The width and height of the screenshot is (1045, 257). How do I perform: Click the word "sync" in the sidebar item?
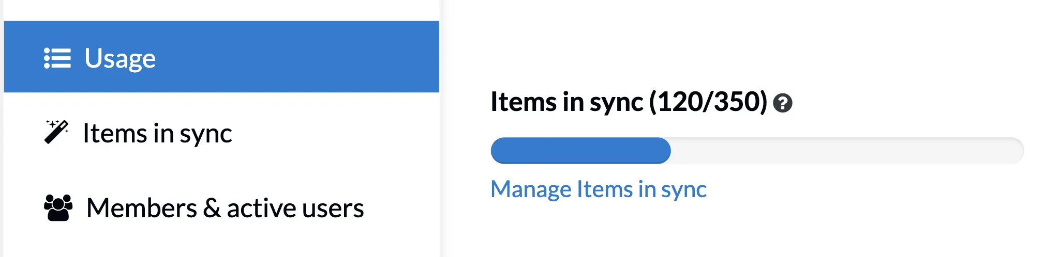tap(206, 134)
